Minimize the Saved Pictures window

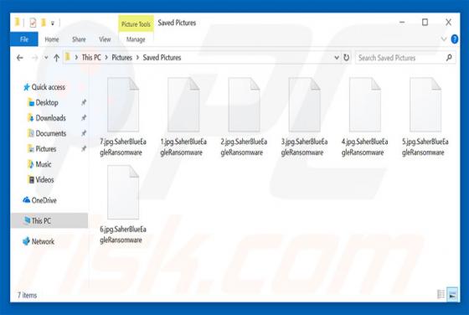click(x=402, y=23)
